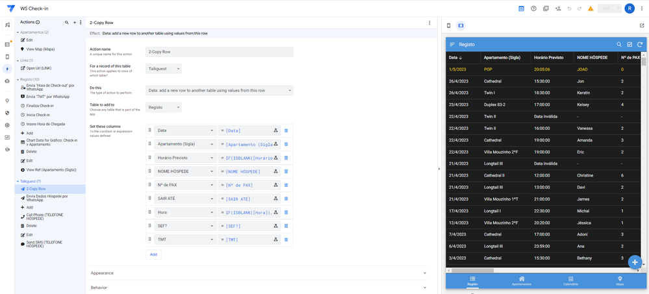
Task: Open the help question mark icon
Action: pos(533,8)
